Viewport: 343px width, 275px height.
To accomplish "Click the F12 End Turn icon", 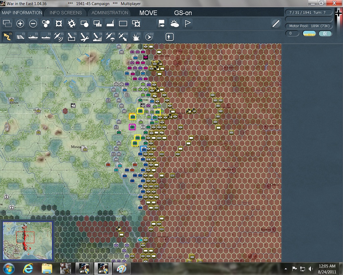I will coord(149,37).
